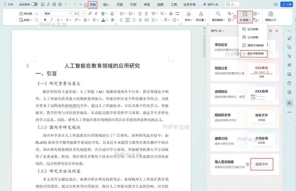Open the 样式 styles button
296x191 pixels.
189,16
